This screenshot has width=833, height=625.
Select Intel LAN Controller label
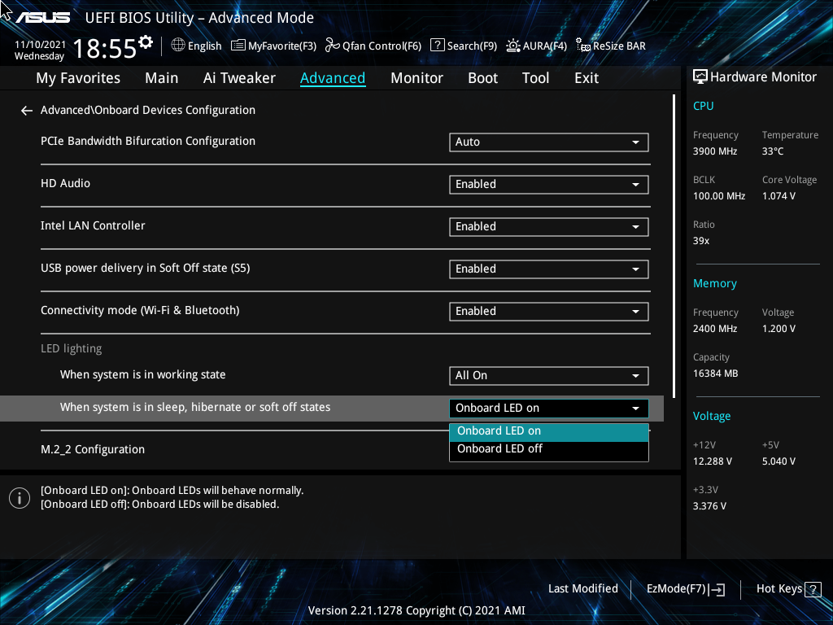pyautogui.click(x=93, y=226)
